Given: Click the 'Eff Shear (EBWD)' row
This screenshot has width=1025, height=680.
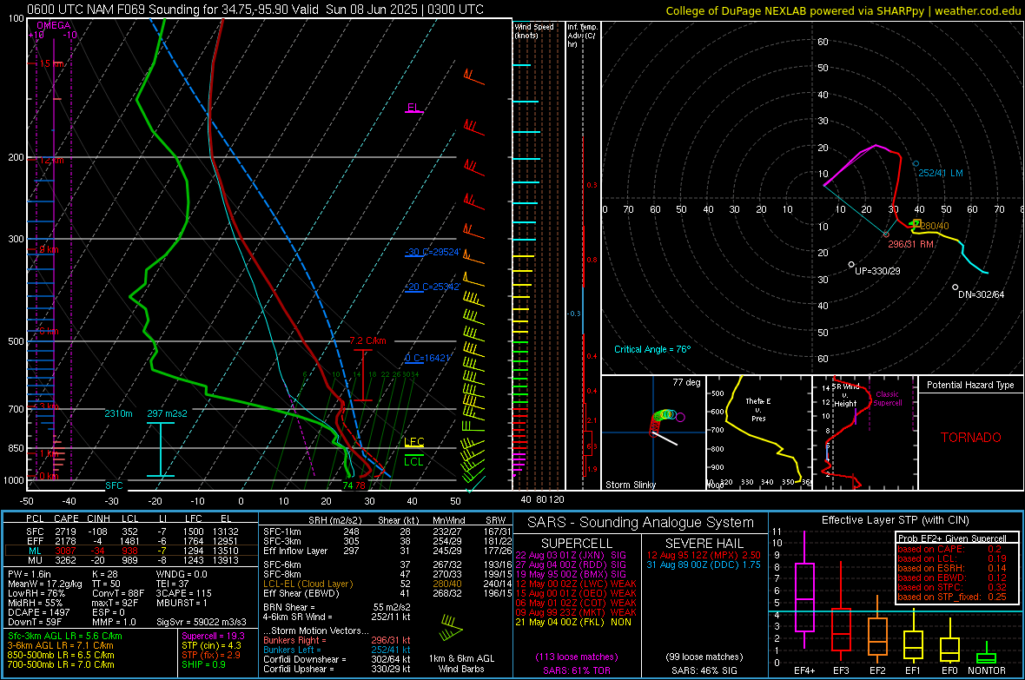Looking at the screenshot, I should [x=387, y=593].
